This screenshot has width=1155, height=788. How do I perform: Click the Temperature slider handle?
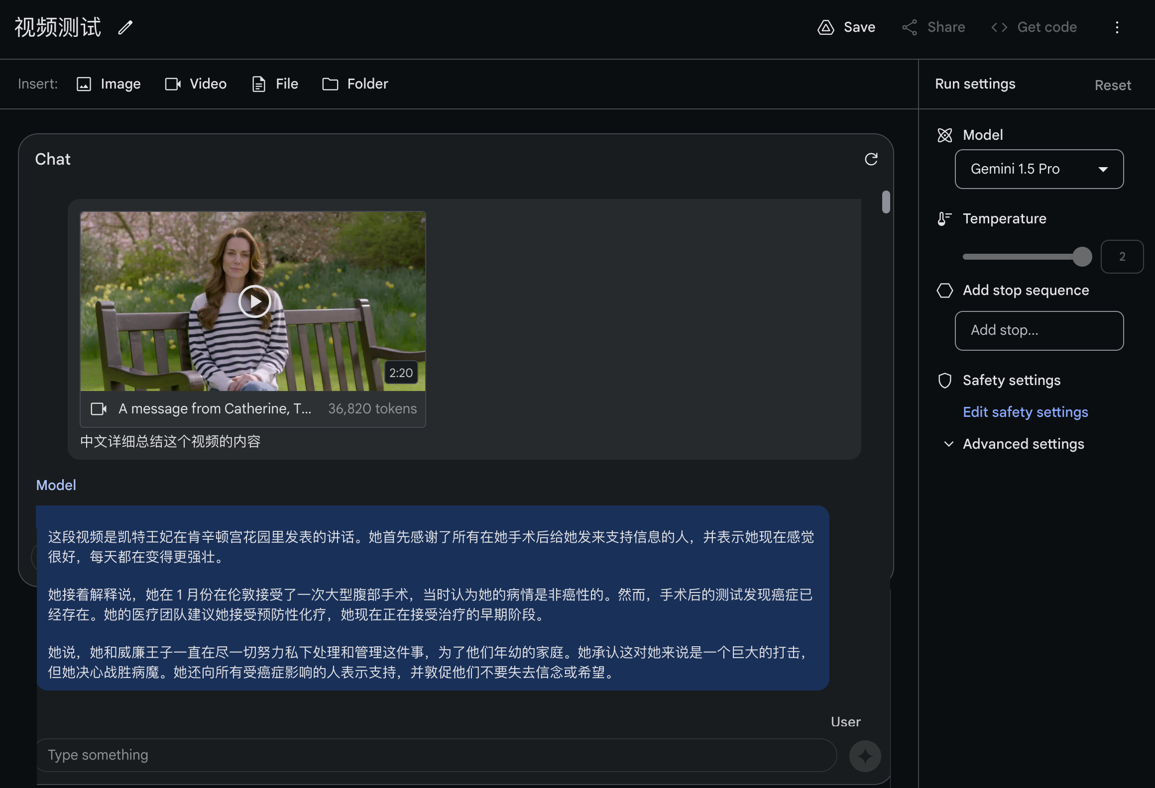pyautogui.click(x=1082, y=257)
